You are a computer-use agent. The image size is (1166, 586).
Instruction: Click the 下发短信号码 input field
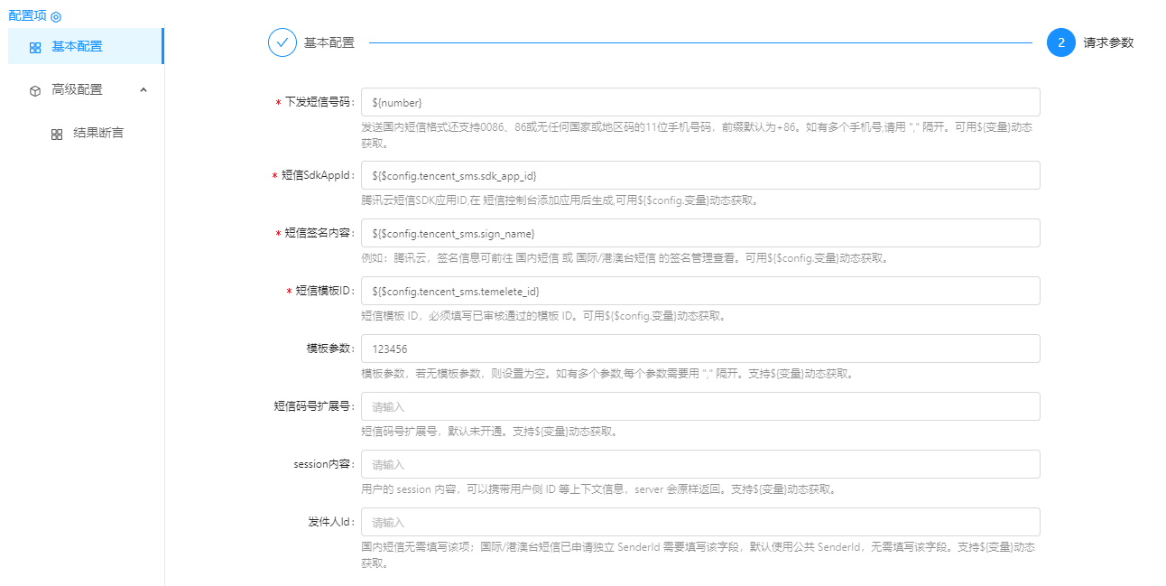699,102
